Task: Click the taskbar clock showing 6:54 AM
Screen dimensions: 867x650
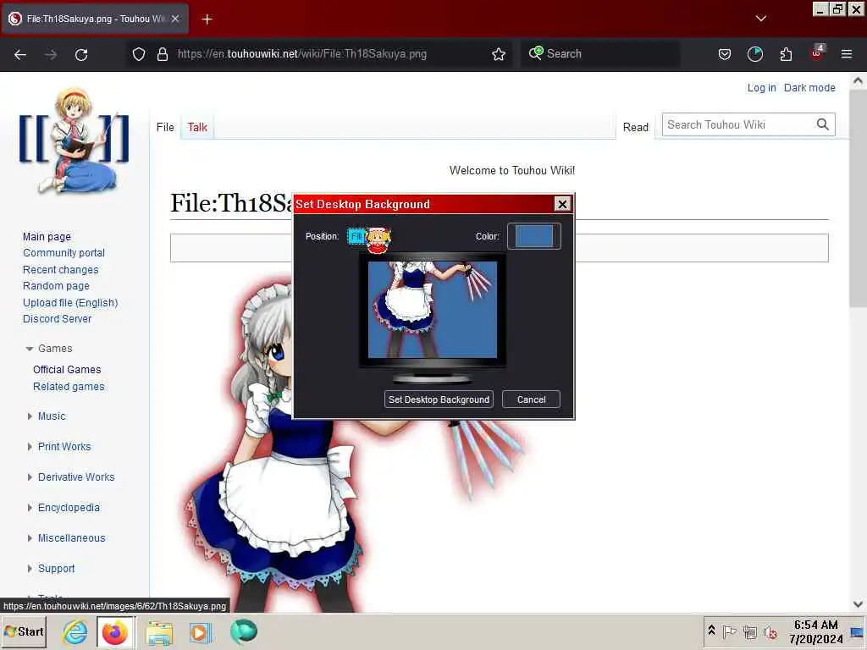Action: (815, 631)
